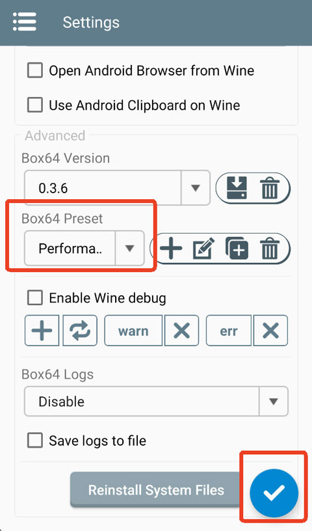The image size is (312, 531).
Task: Click Reinstall System Files button
Action: (x=156, y=490)
